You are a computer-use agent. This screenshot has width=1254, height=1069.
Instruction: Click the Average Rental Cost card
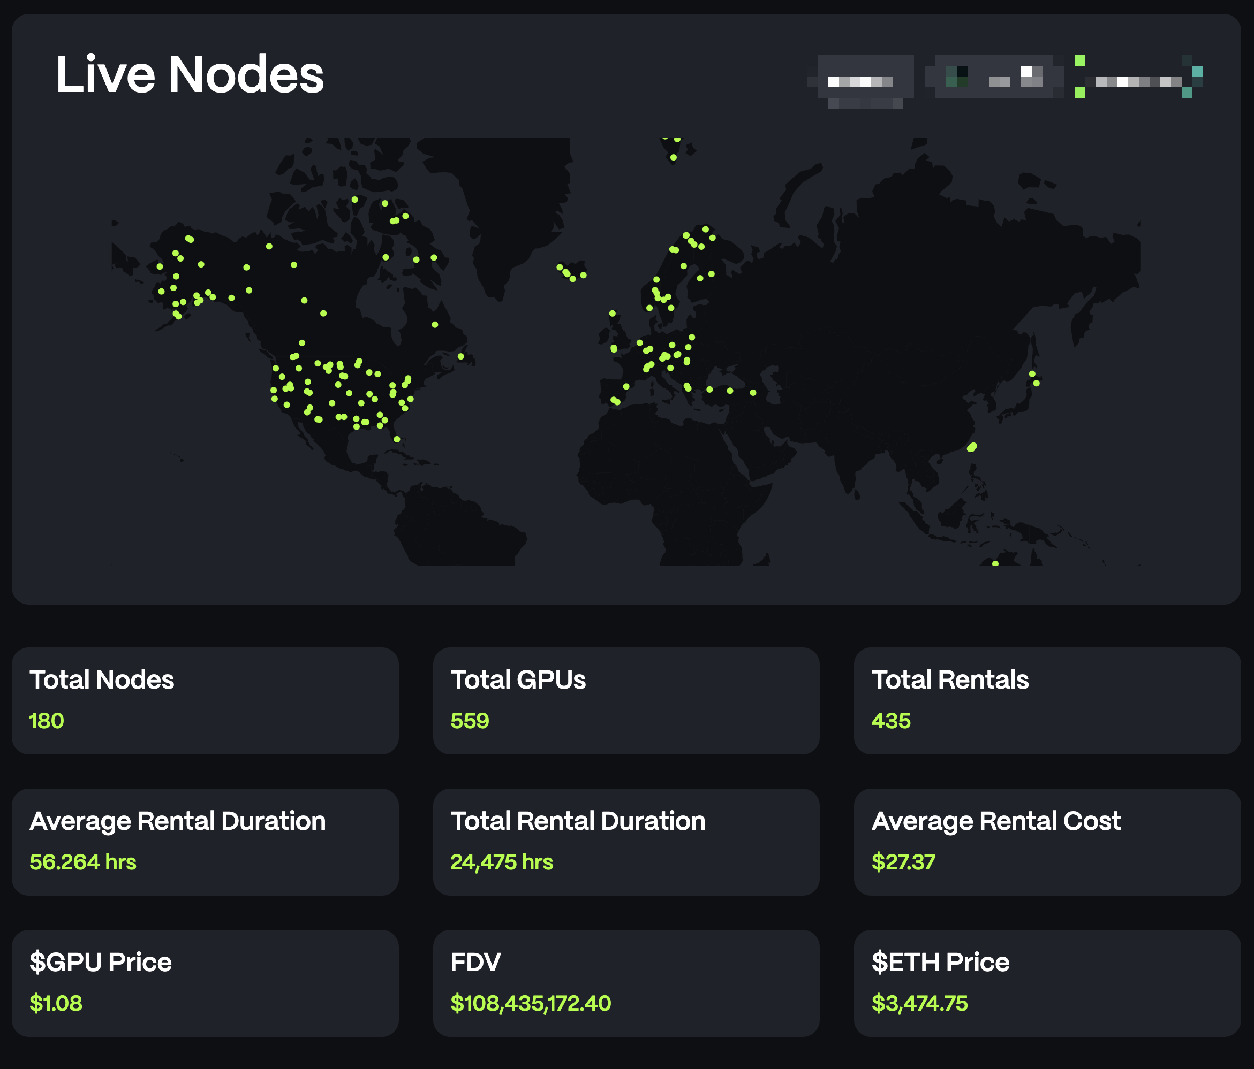1046,841
